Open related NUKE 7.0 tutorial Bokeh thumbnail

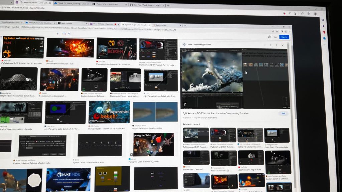[250, 135]
